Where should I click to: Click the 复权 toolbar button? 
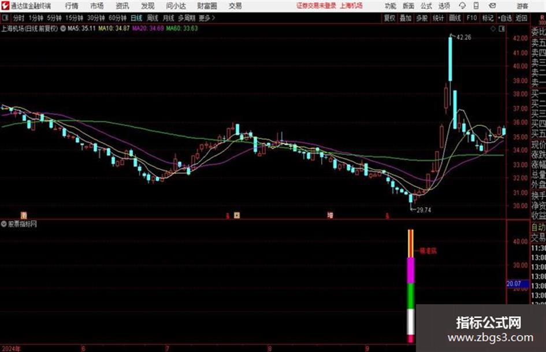[389, 18]
